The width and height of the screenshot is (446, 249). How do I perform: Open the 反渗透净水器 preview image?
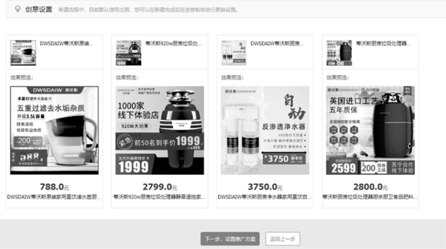point(265,130)
